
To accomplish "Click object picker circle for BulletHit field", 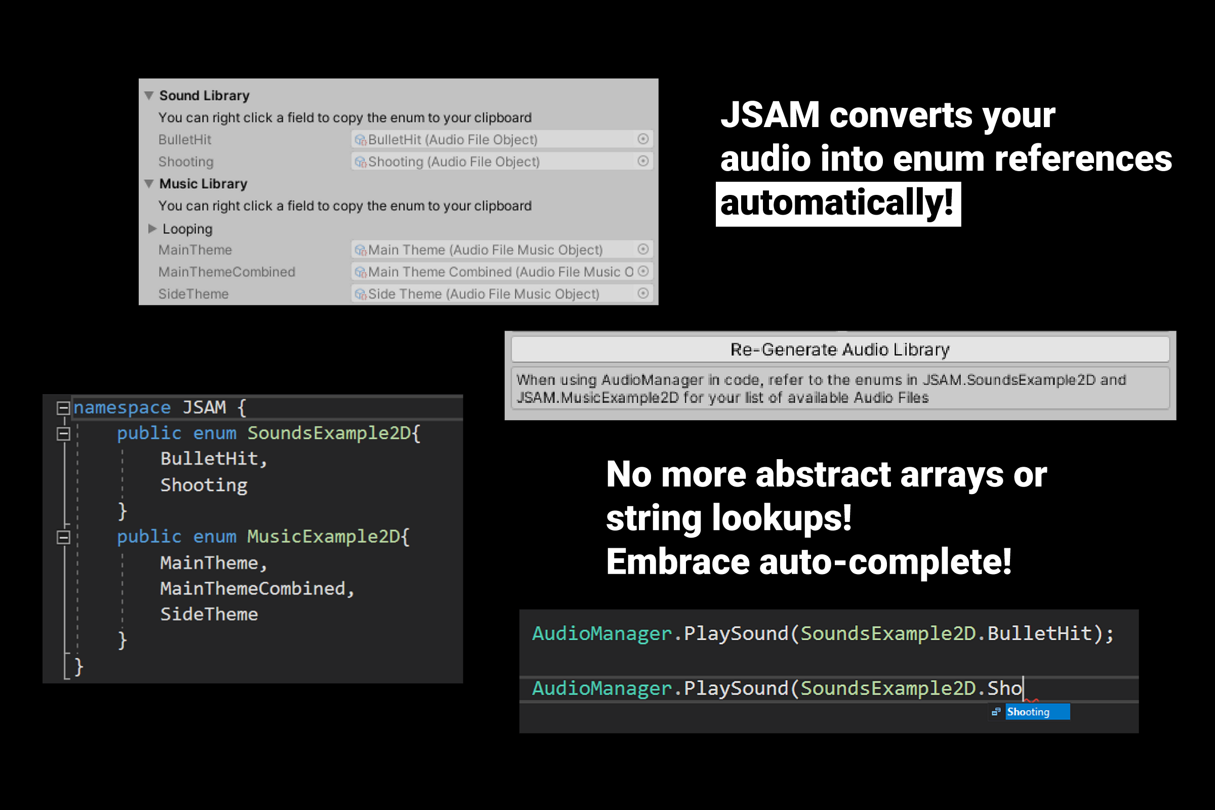I will pyautogui.click(x=642, y=139).
